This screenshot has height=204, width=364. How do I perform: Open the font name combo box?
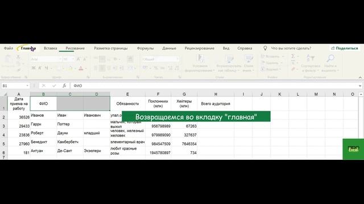click(x=46, y=59)
